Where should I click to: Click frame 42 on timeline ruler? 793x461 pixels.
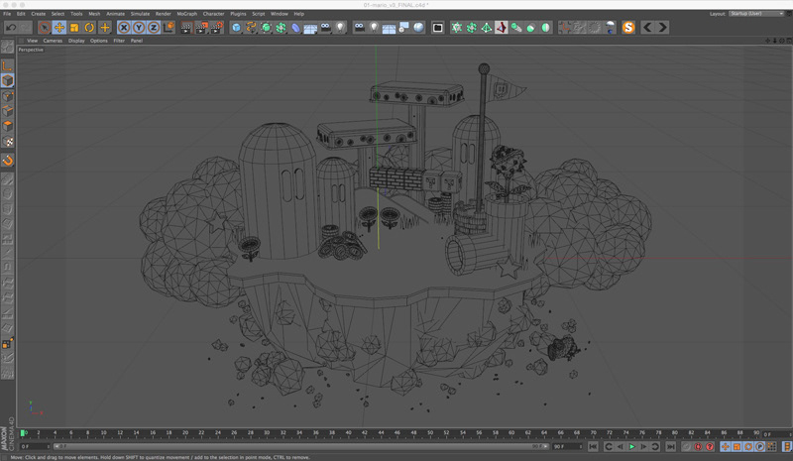pyautogui.click(x=364, y=433)
